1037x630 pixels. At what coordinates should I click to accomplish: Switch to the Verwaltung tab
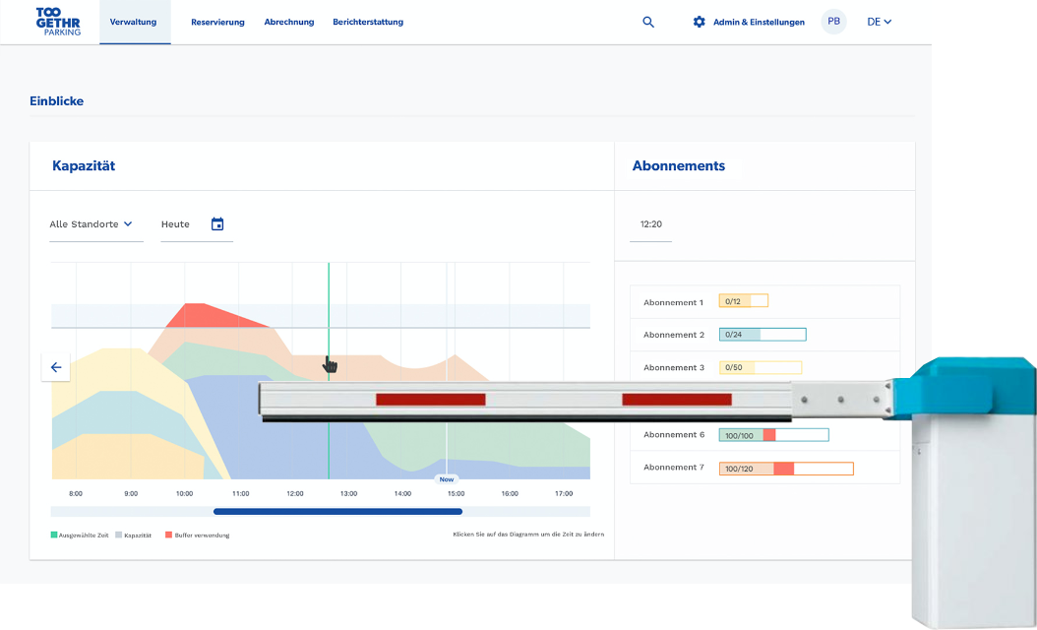point(133,22)
